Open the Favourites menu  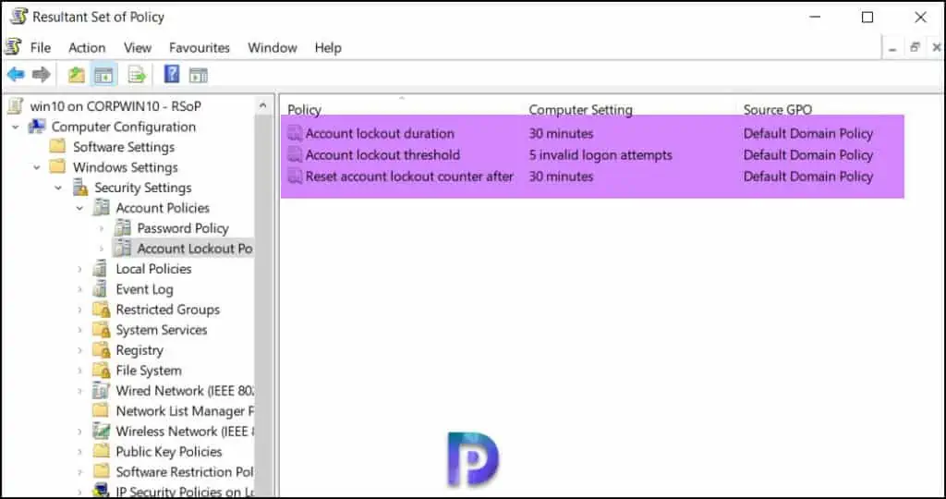tap(200, 48)
